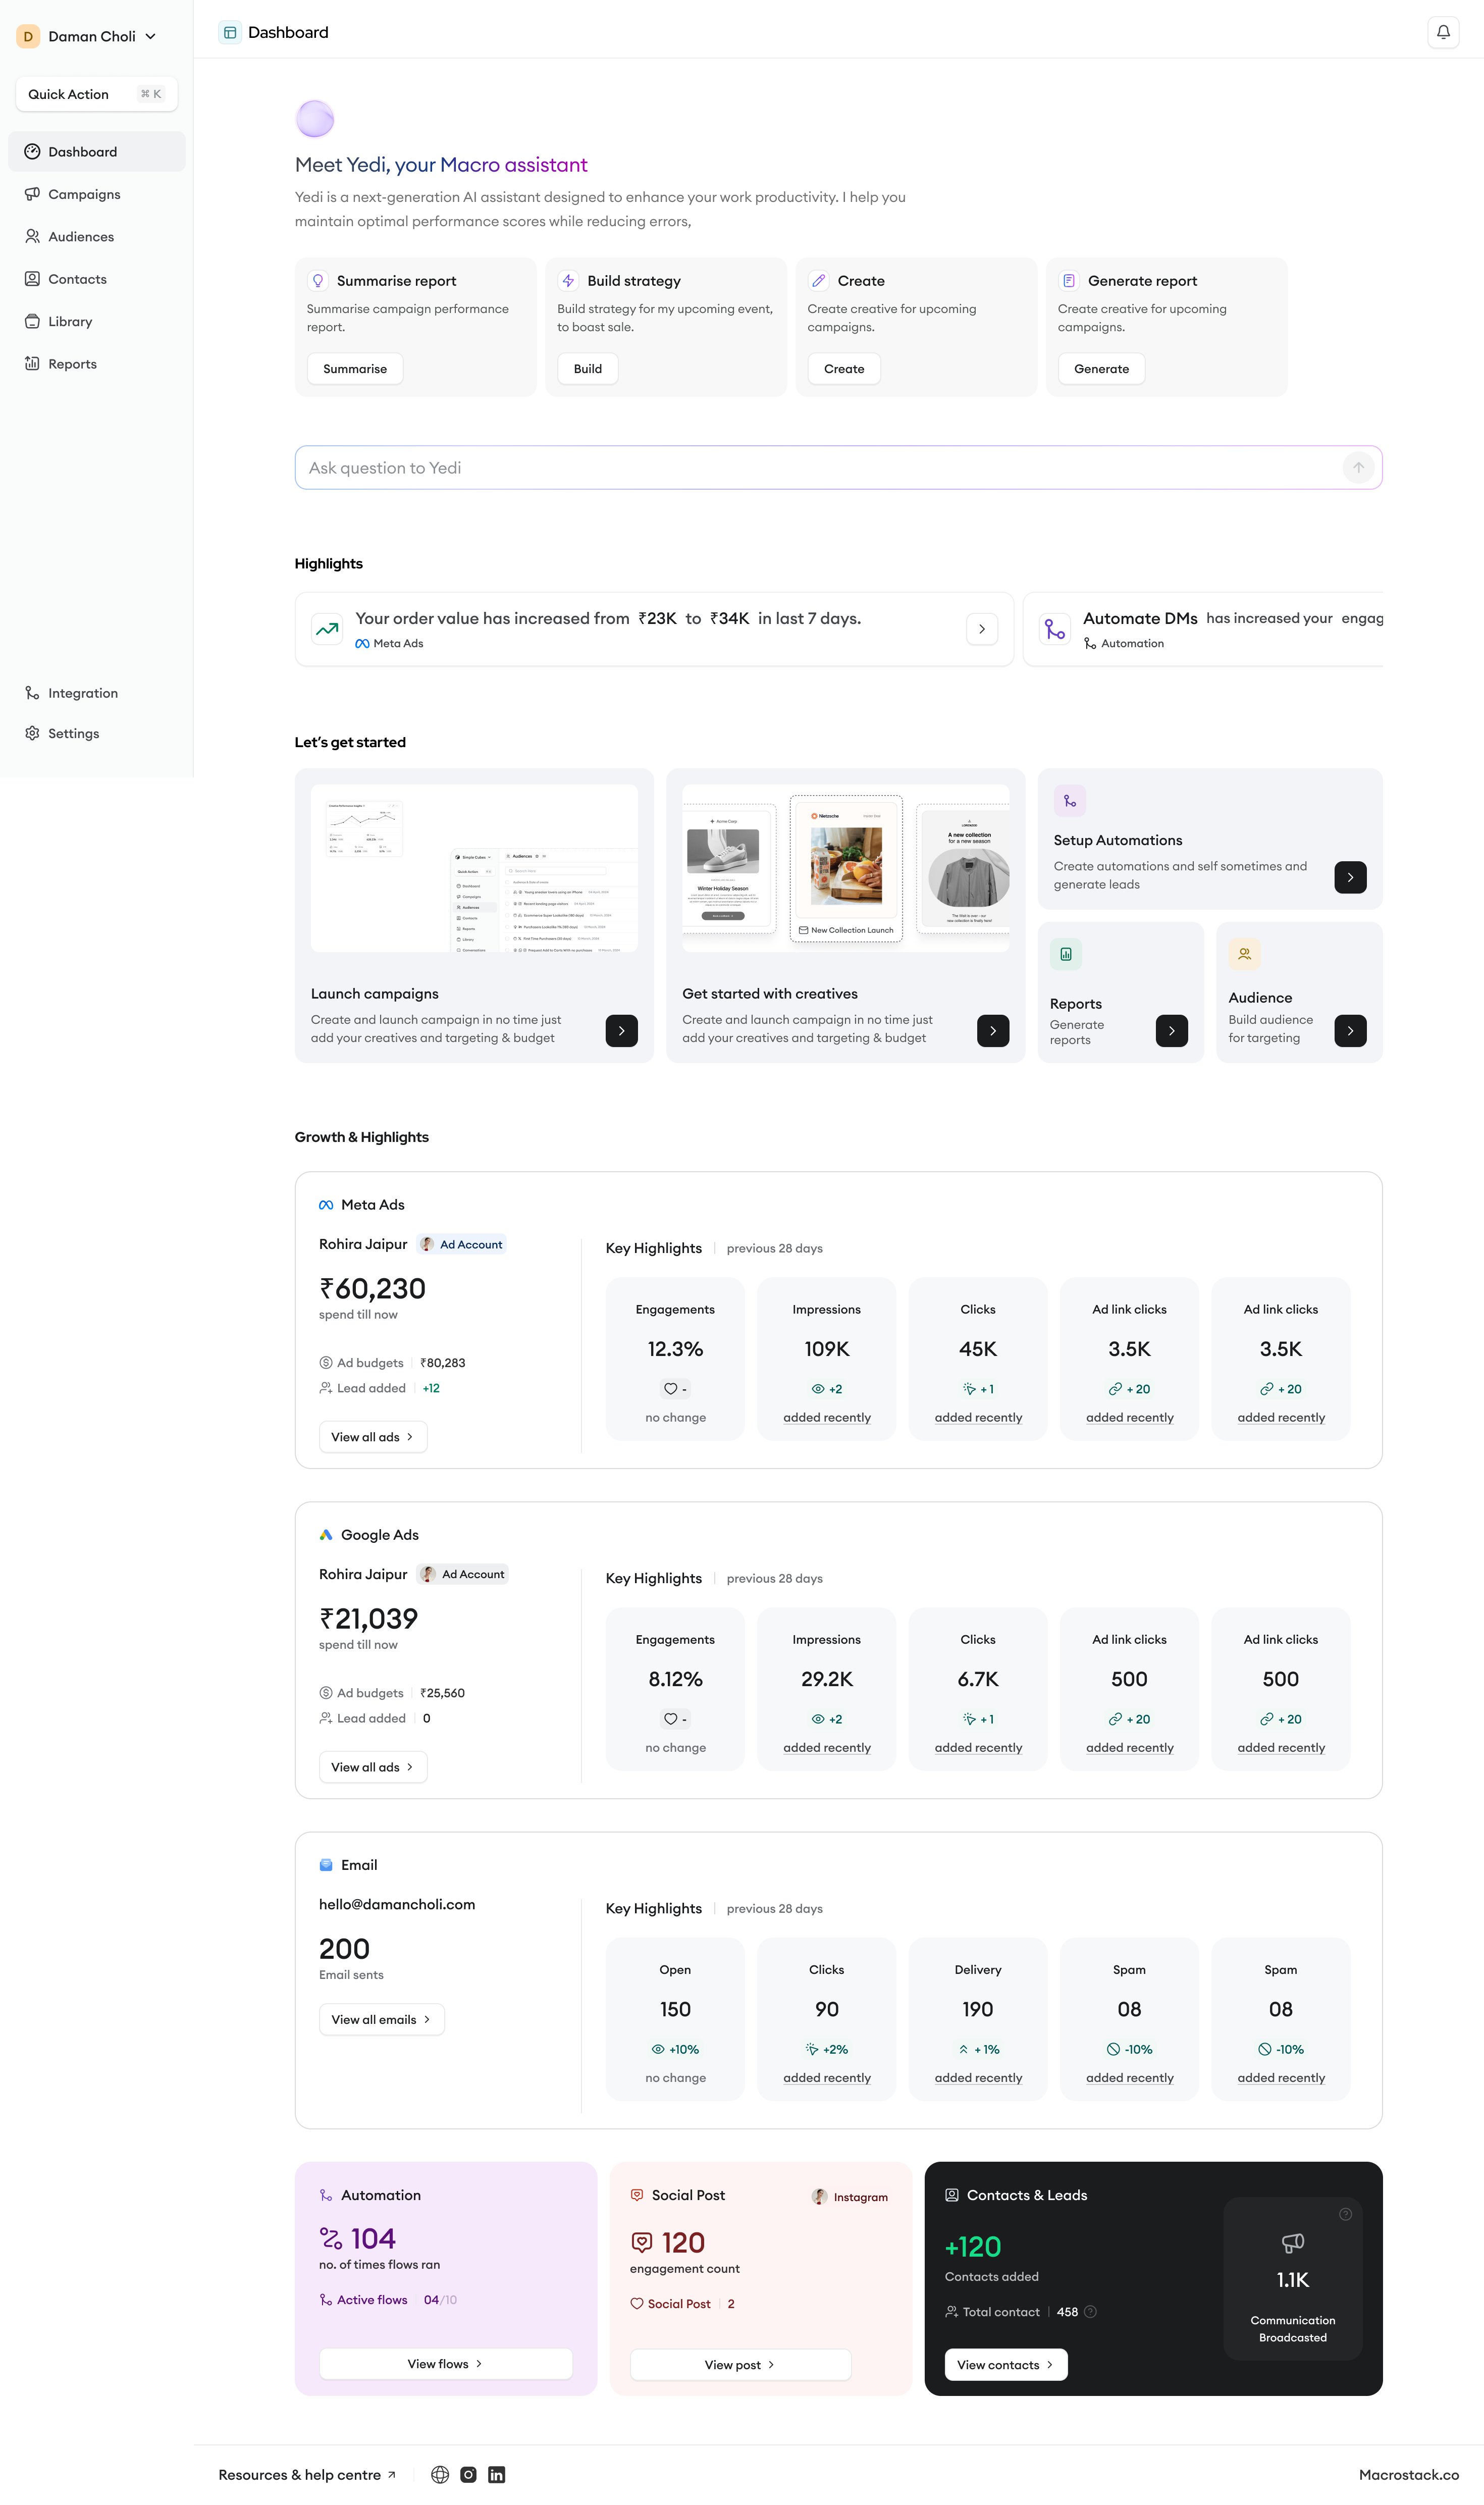Click help icon next to Total contact 458

pos(1091,2312)
